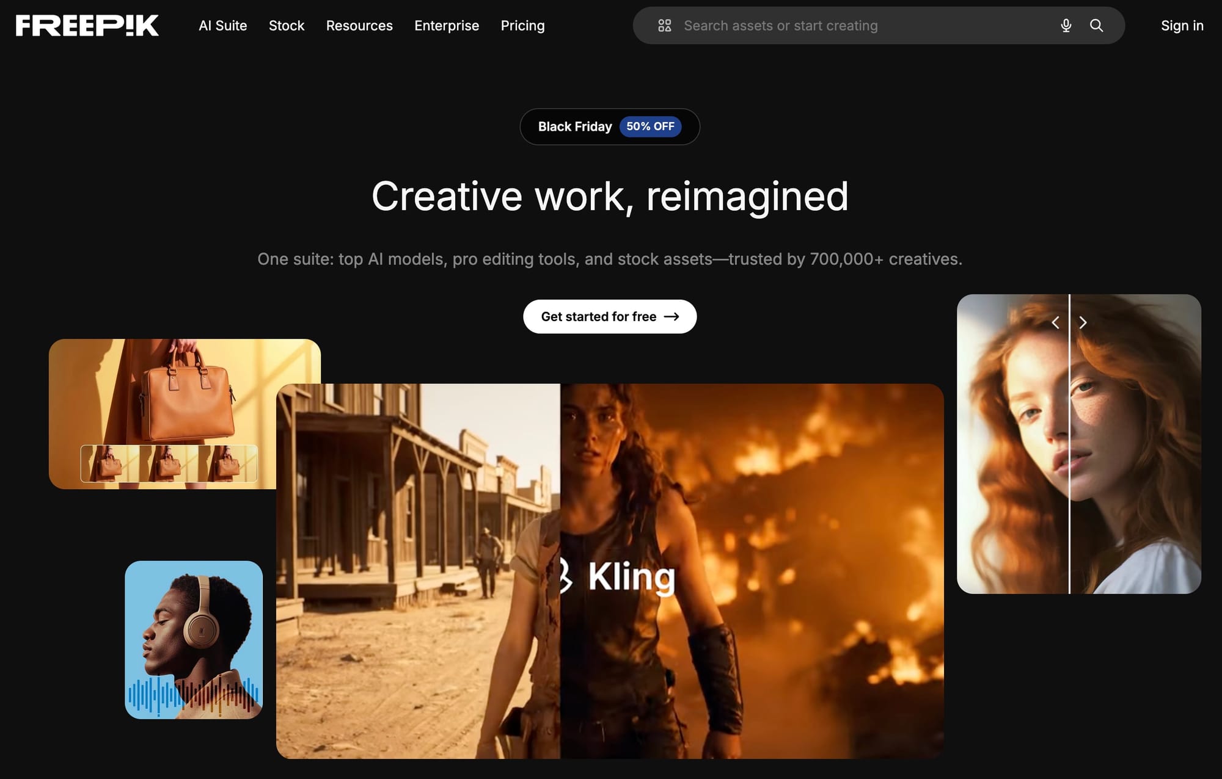This screenshot has width=1222, height=779.
Task: Open the Pricing page
Action: coord(522,25)
